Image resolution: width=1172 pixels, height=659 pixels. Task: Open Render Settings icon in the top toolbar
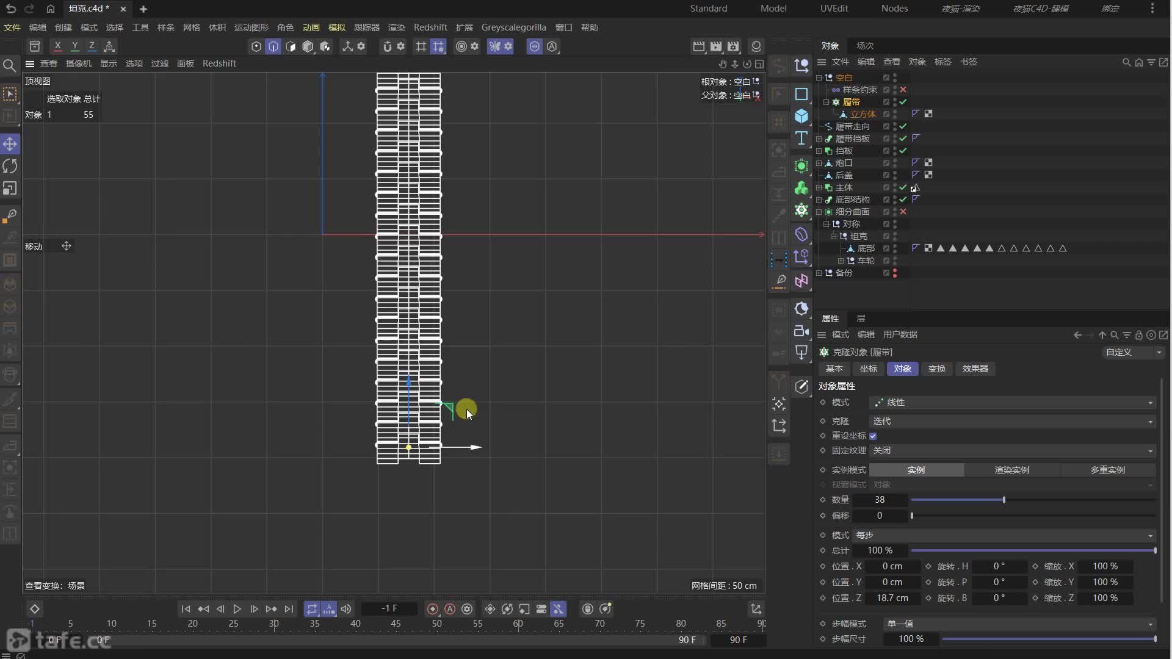pyautogui.click(x=733, y=46)
